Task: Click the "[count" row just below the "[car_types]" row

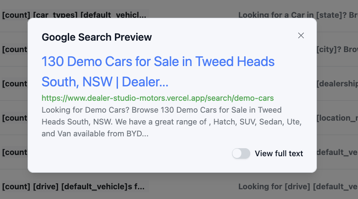Action: pos(14,49)
